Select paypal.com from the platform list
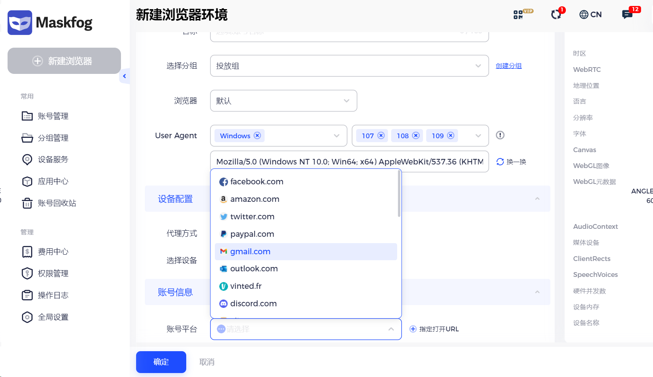 pos(306,234)
